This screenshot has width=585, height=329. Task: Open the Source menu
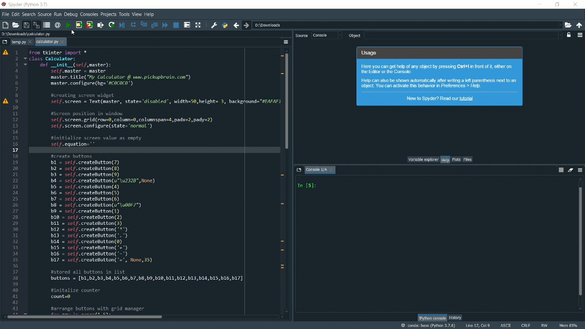pyautogui.click(x=44, y=14)
